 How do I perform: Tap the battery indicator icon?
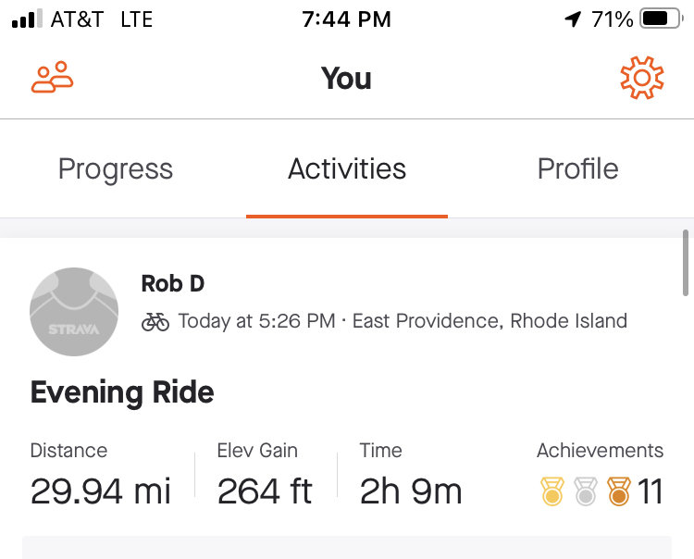[662, 19]
